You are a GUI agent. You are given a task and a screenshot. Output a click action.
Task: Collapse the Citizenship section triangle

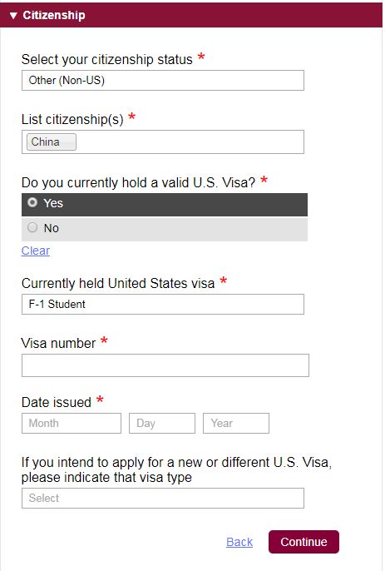[13, 15]
